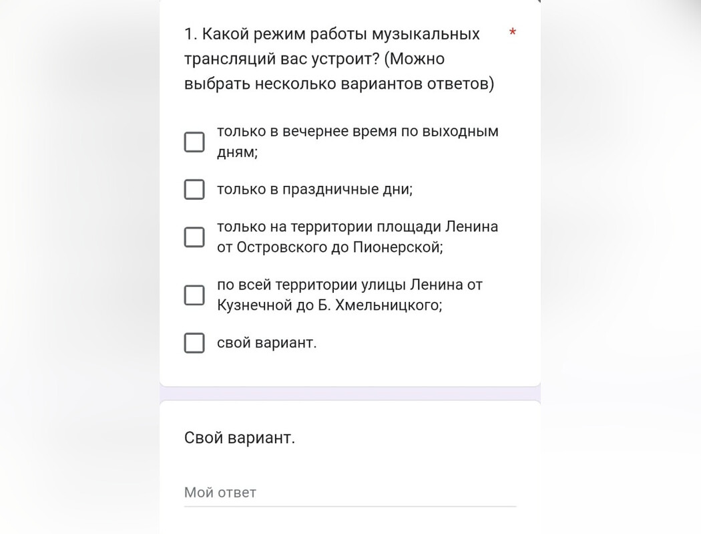The width and height of the screenshot is (701, 534).
Task: Click label 'Кузнечной до Б. Хмельницкого;'
Action: point(330,305)
